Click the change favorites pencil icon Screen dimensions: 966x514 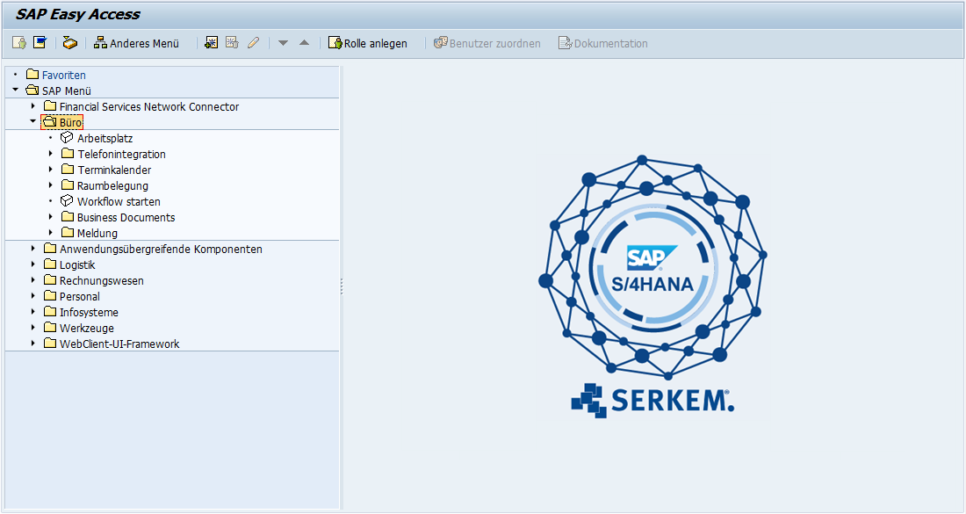[x=253, y=43]
